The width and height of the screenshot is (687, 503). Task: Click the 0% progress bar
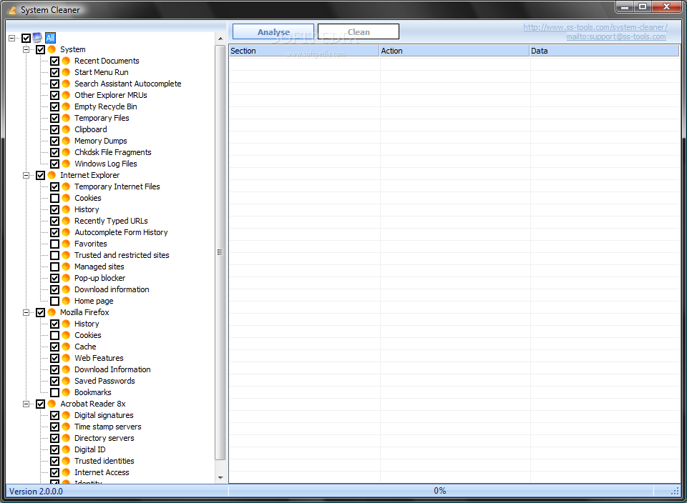[x=440, y=491]
